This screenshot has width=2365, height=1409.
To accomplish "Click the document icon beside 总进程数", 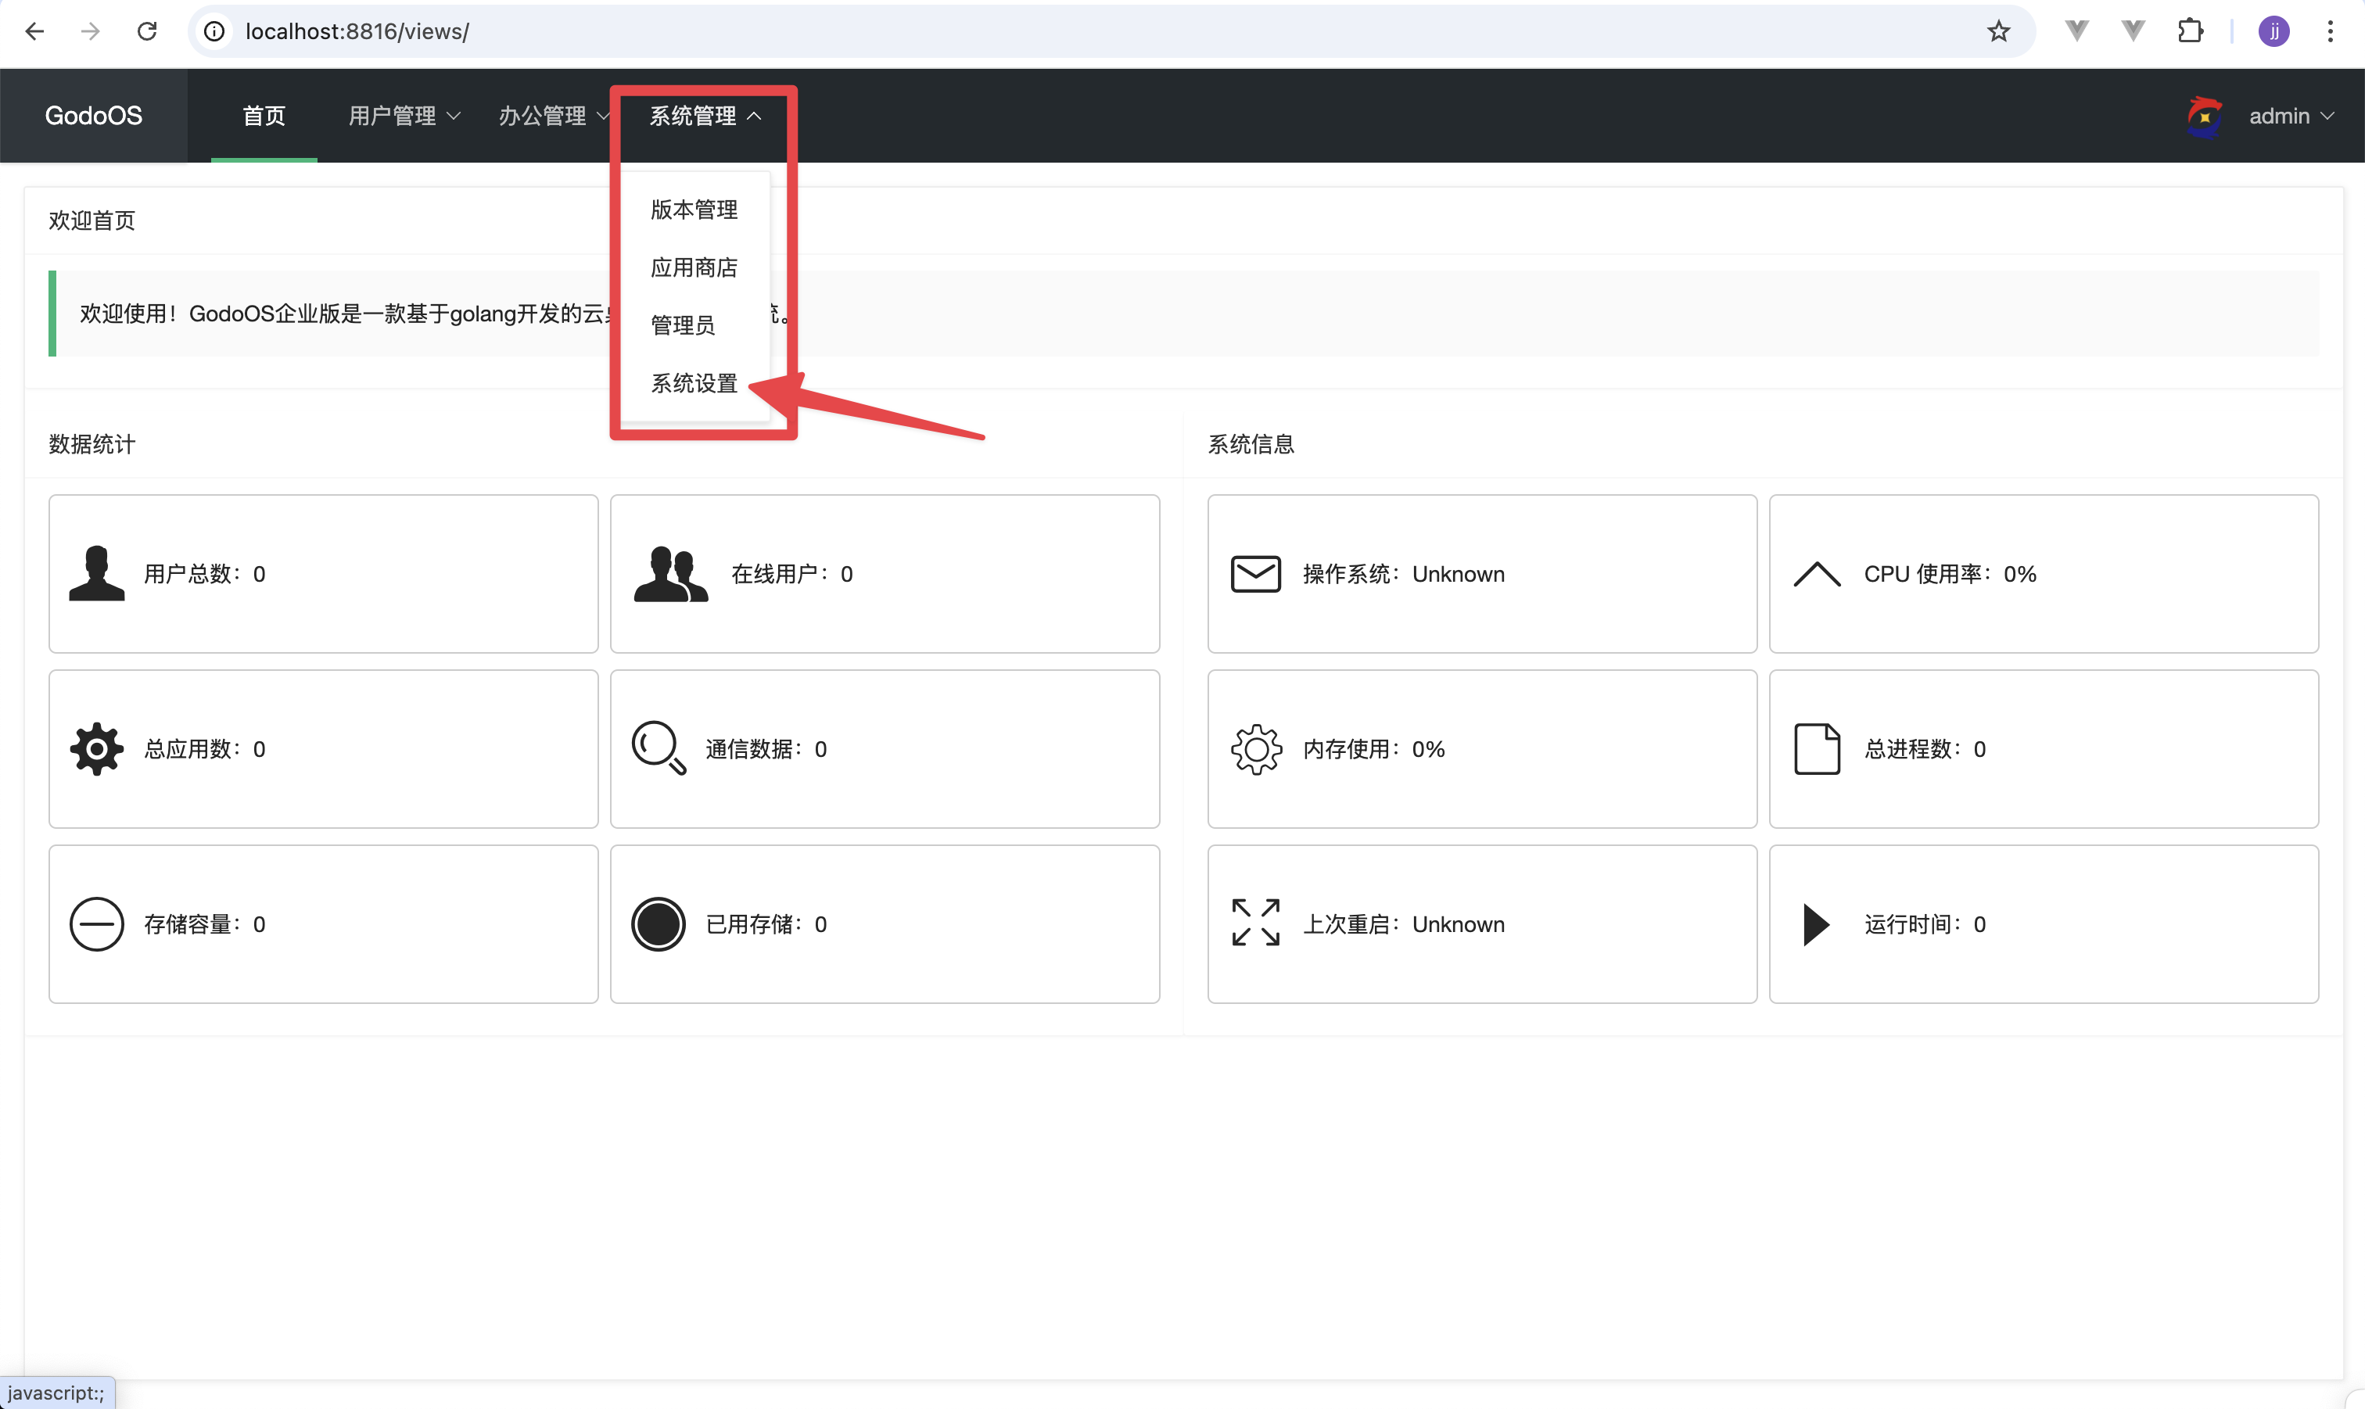I will (1818, 748).
